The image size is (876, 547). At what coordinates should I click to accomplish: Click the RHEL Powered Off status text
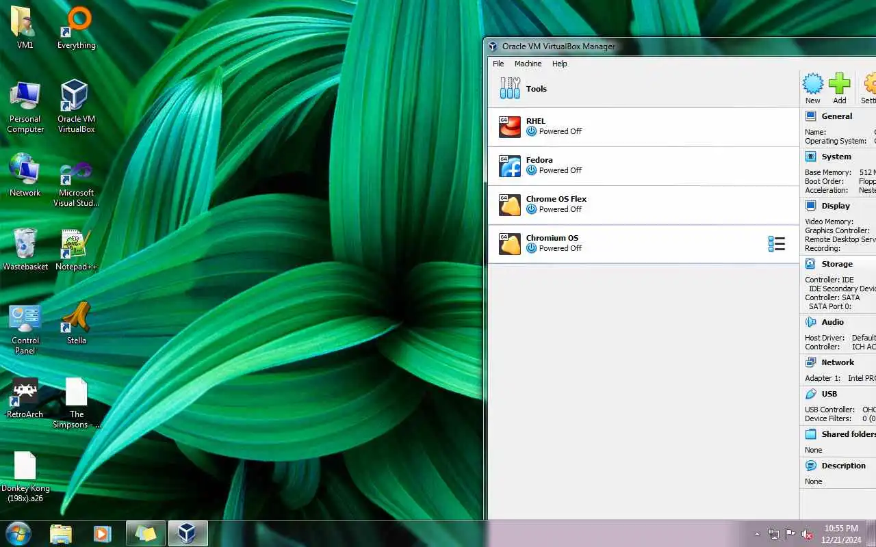561,131
